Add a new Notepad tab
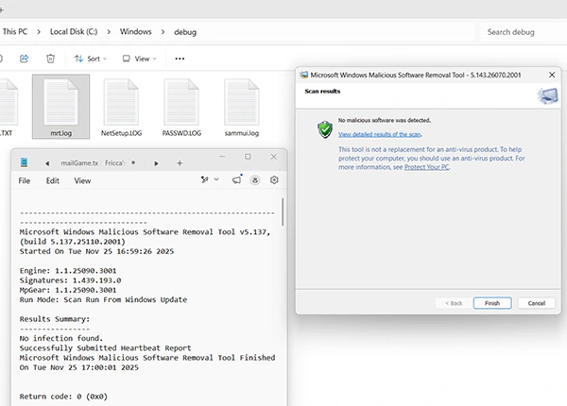This screenshot has height=406, width=567. (180, 163)
